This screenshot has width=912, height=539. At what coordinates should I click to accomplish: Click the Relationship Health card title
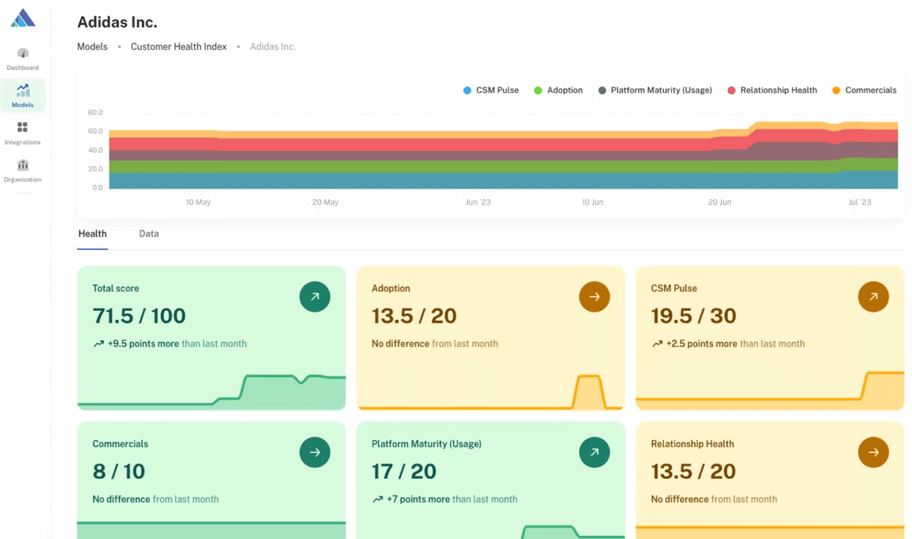point(692,444)
